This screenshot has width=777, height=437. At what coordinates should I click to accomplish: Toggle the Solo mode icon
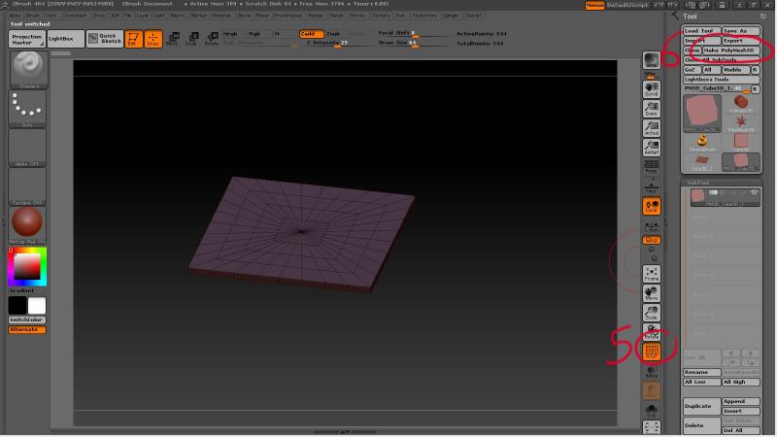pos(651,410)
